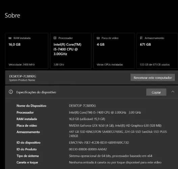Click the Sistema operacional de 64 bits value
178x169 pixels.
pos(110,156)
